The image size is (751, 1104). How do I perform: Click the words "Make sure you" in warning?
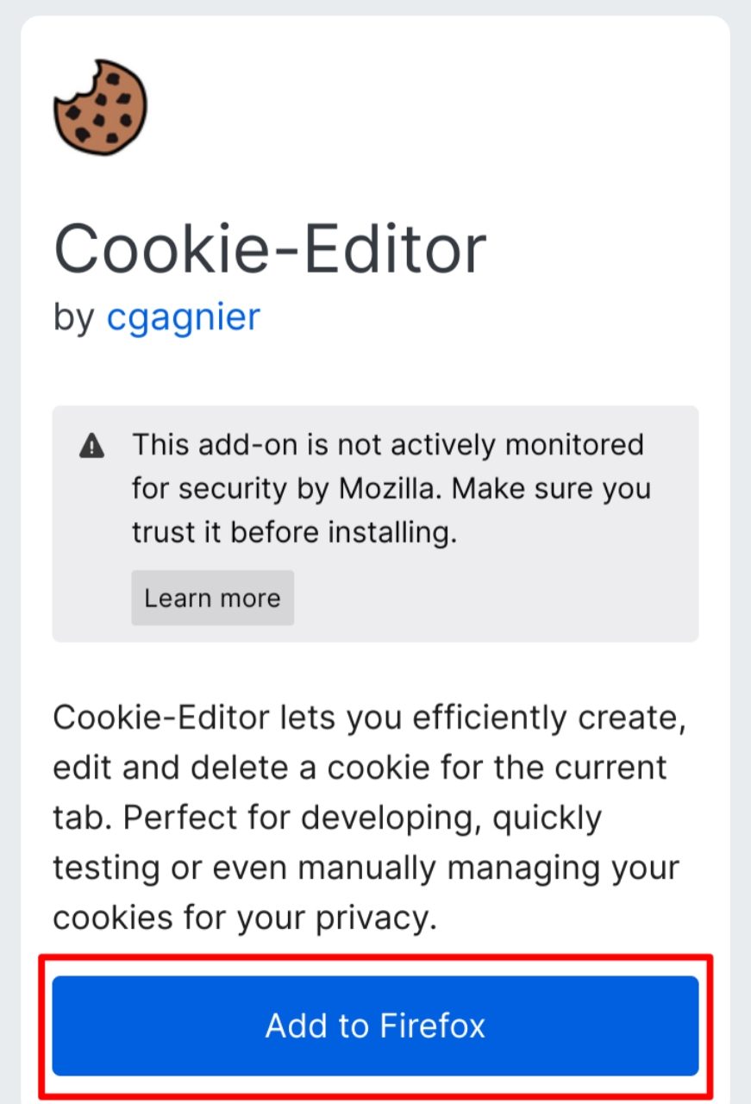(552, 489)
